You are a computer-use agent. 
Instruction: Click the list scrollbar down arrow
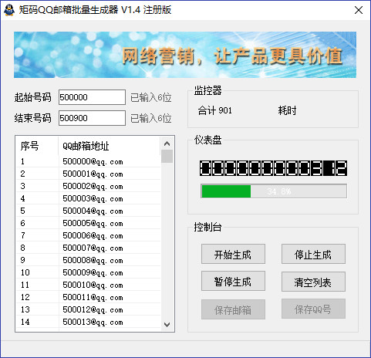(x=167, y=325)
